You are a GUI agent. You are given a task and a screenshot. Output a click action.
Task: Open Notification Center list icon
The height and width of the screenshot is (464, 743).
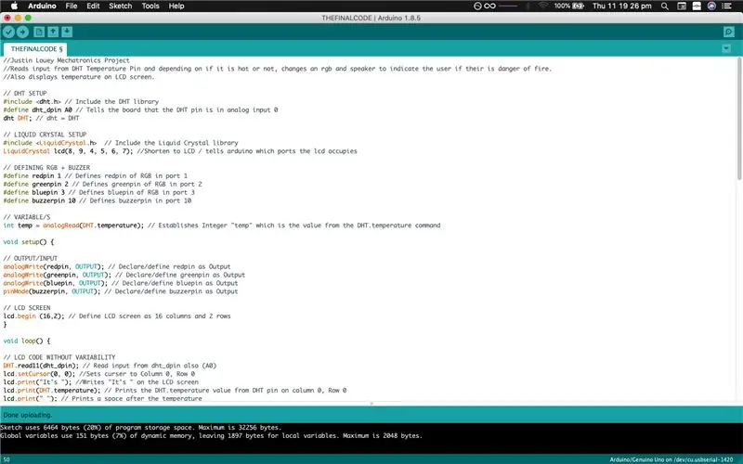click(726, 6)
